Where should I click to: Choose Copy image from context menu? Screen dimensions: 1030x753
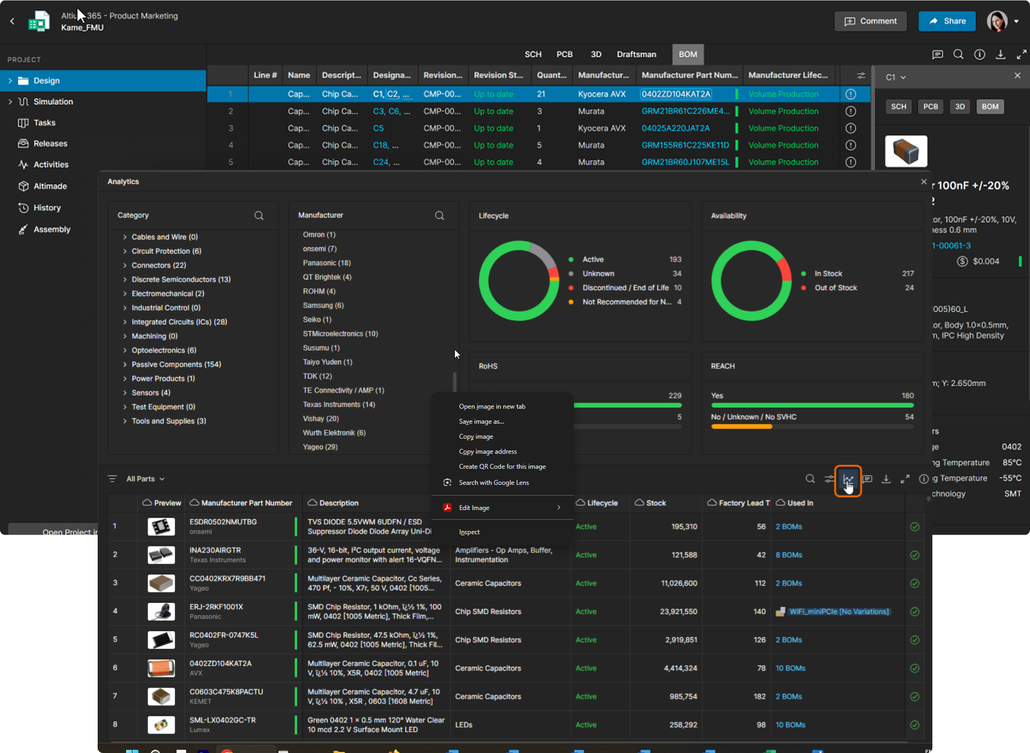476,437
